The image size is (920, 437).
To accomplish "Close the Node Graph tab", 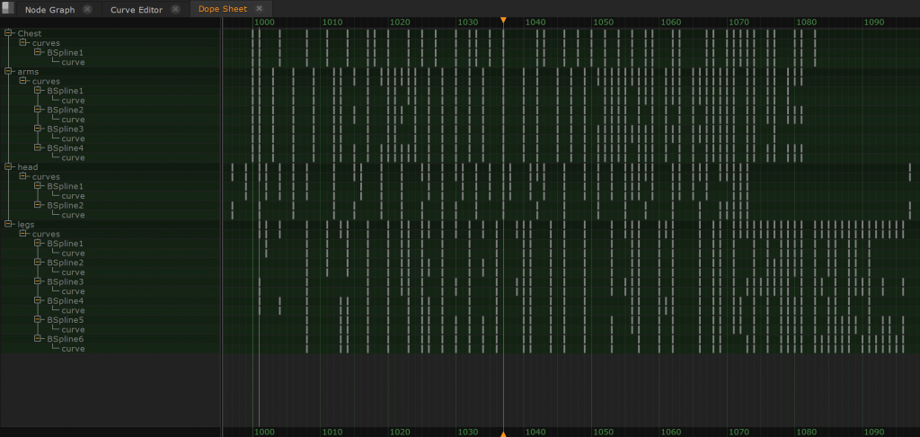I will point(87,9).
